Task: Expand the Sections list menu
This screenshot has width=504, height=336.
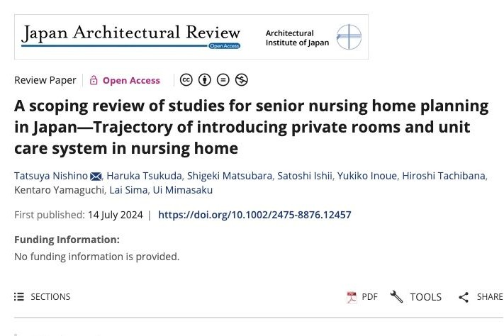Action: click(43, 297)
